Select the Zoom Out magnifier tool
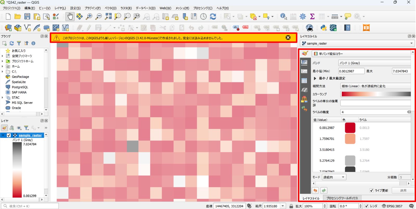Image resolution: width=416 pixels, height=209 pixels. (x=99, y=17)
